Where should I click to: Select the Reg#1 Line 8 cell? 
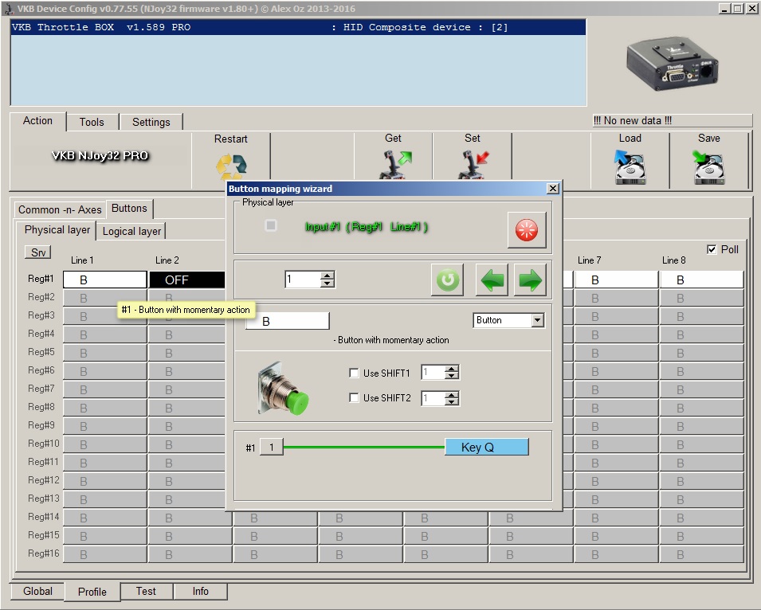click(700, 280)
